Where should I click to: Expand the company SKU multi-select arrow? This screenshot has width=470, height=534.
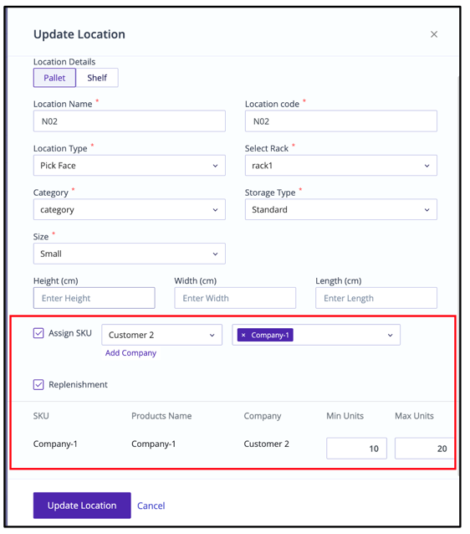[x=390, y=335]
